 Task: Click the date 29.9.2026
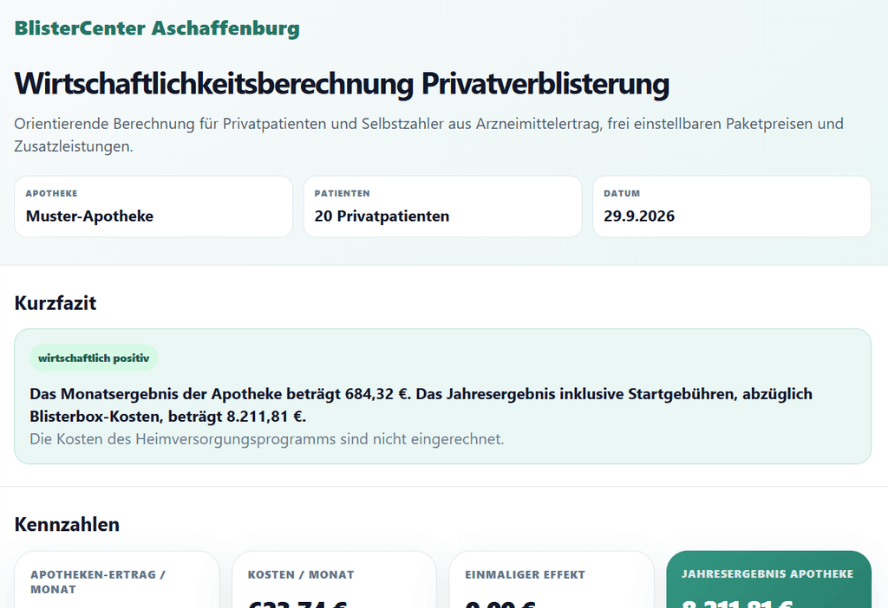pyautogui.click(x=639, y=216)
